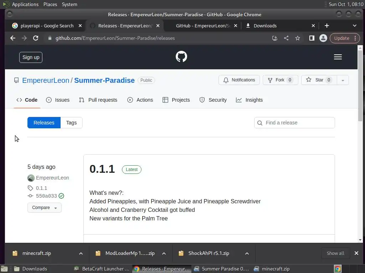
Task: Open the Places menu in the top panel
Action: pyautogui.click(x=50, y=4)
